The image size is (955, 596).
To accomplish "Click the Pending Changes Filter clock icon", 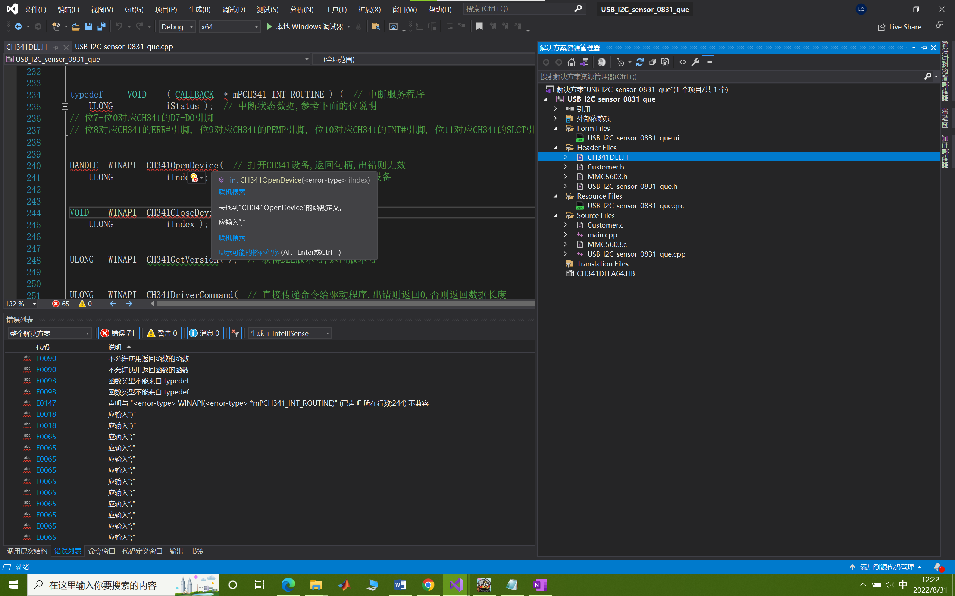I will tap(620, 62).
